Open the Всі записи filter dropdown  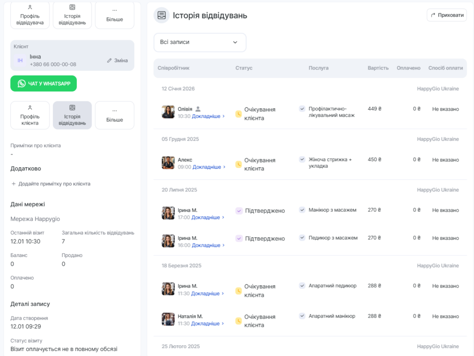point(200,42)
